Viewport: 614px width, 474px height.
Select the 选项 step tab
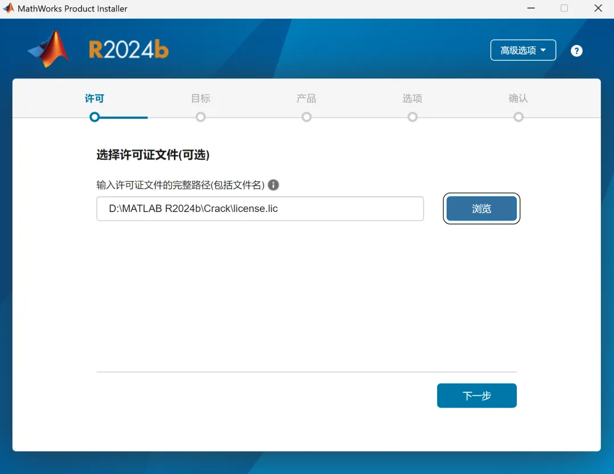tap(412, 98)
